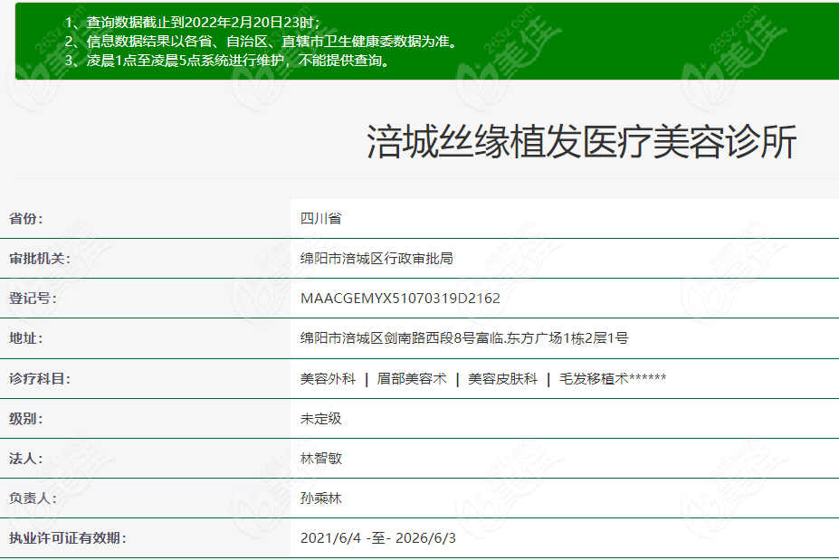This screenshot has height=560, width=839.
Task: Click the clinic title 涪城丝缘植发医疗美容诊所
Action: (x=581, y=143)
